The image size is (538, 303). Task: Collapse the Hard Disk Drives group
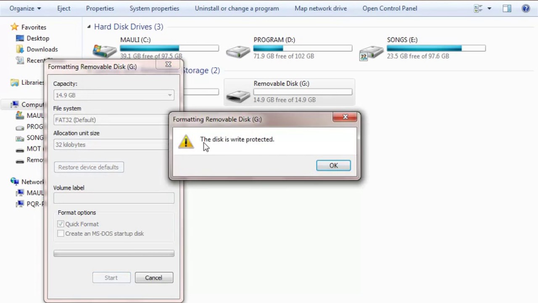pos(89,27)
